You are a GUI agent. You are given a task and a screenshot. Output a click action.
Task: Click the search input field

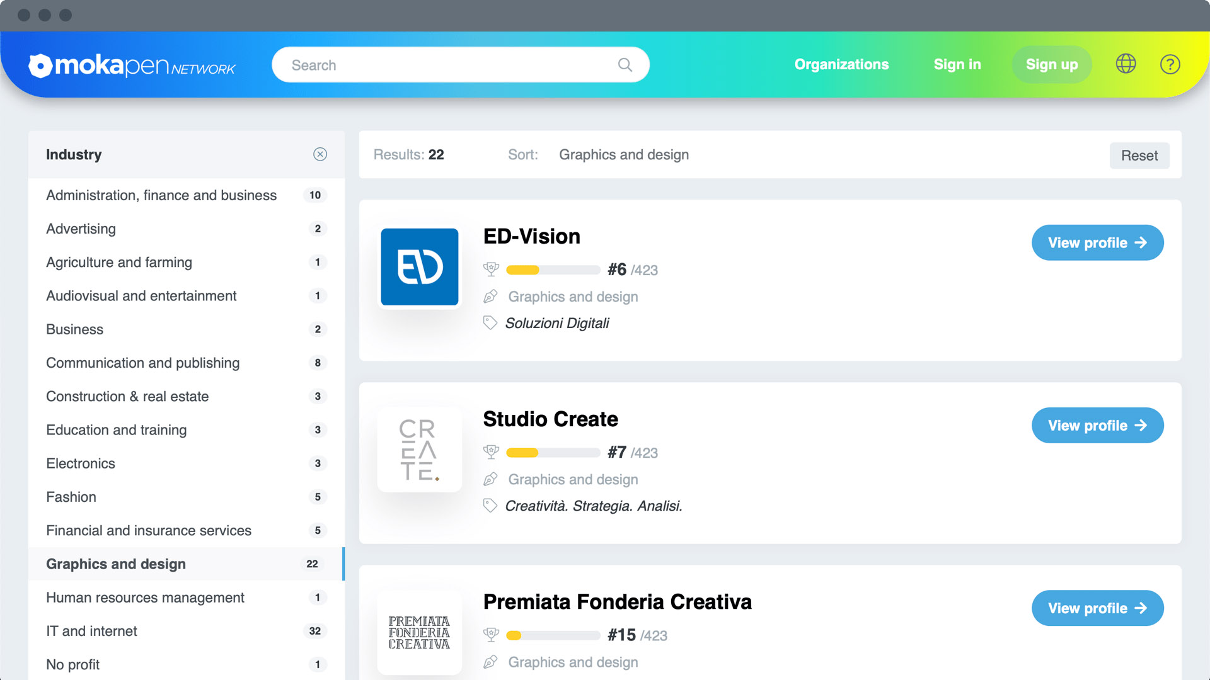pyautogui.click(x=461, y=65)
